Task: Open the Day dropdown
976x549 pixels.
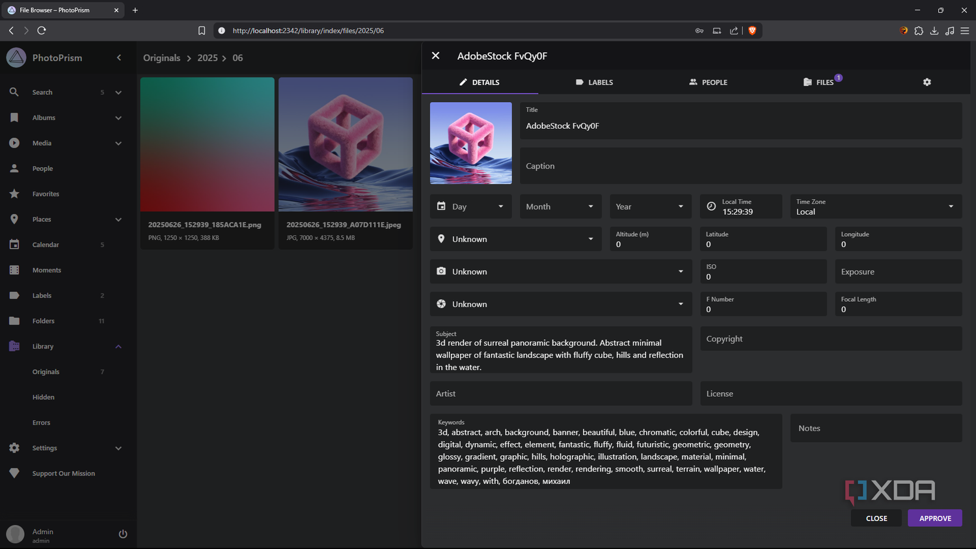Action: point(471,206)
